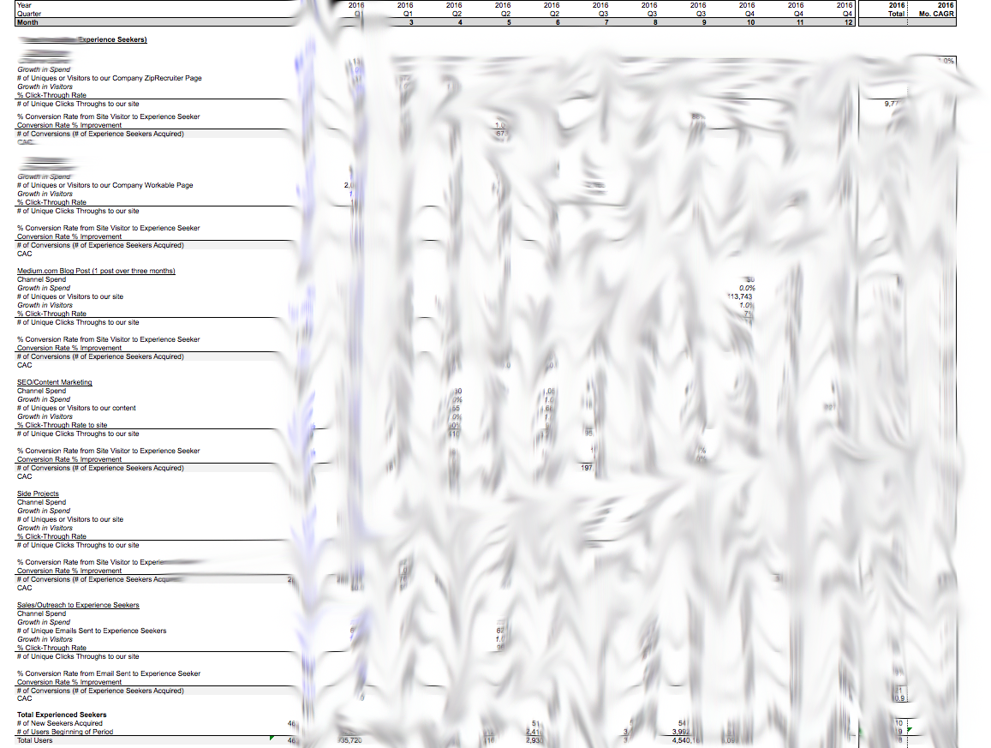Viewport: 991px width, 748px height.
Task: Click the 'Year' row label
Action: click(24, 5)
